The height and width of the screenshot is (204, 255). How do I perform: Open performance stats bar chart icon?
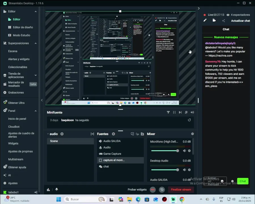(x=48, y=190)
